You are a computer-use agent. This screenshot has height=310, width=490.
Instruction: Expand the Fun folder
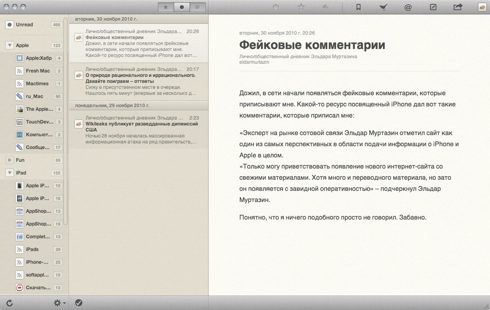click(10, 160)
